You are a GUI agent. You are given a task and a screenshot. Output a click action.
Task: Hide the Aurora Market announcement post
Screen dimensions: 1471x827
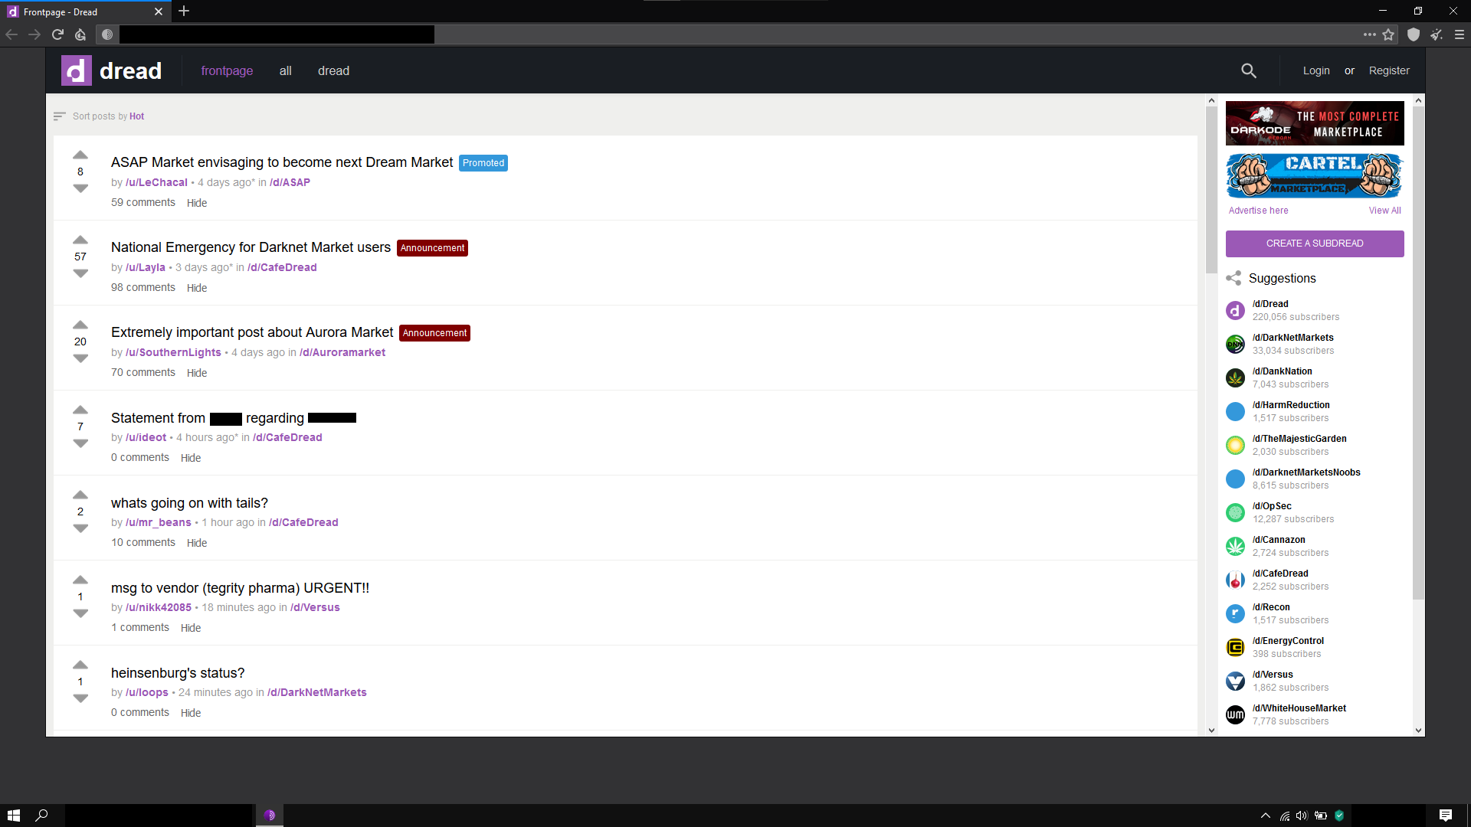(197, 373)
